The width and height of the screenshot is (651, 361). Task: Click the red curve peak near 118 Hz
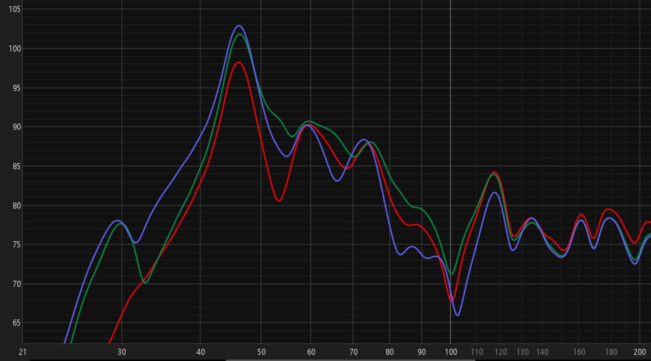click(x=495, y=172)
